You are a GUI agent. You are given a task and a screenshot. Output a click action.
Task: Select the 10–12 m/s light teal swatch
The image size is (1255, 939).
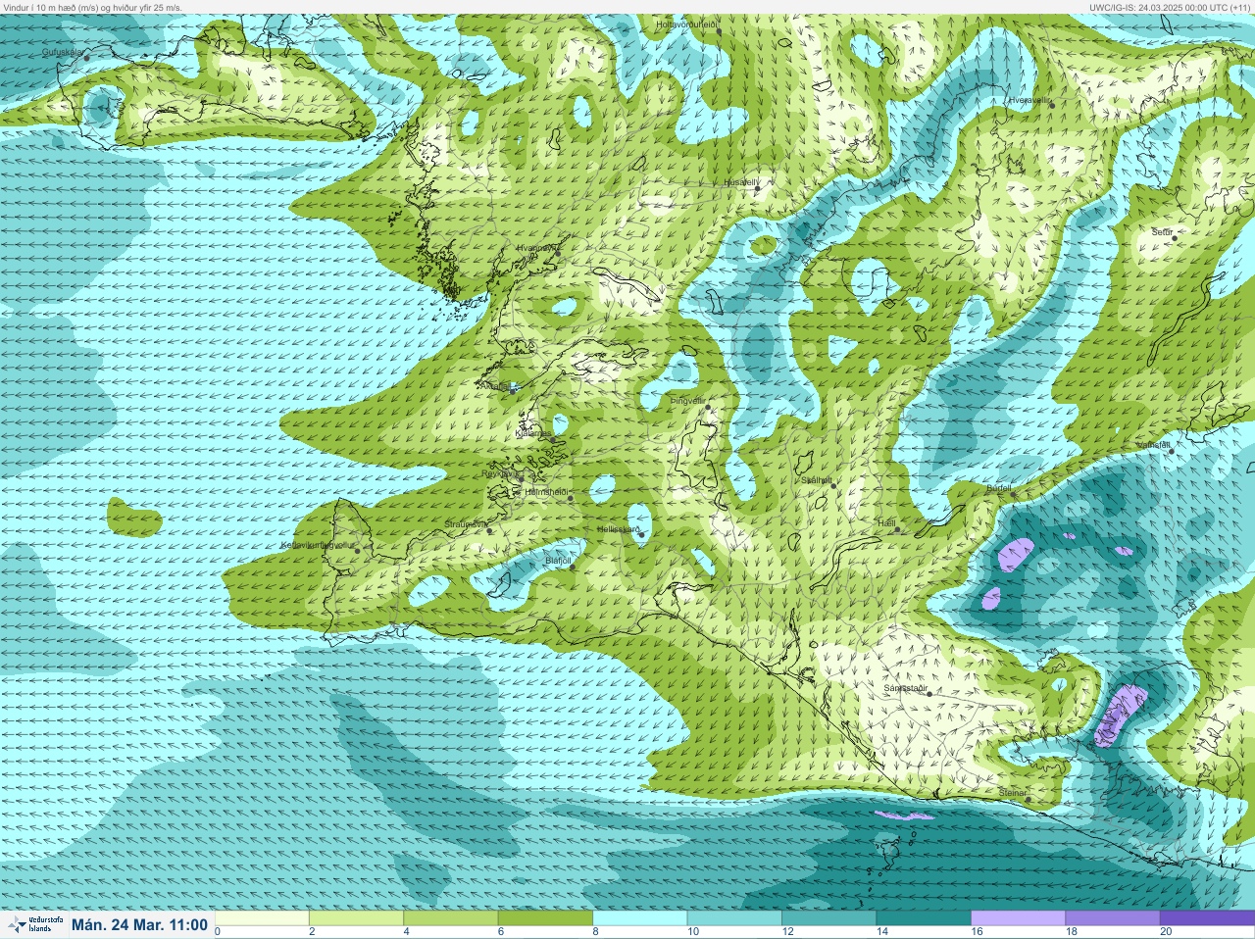click(734, 918)
